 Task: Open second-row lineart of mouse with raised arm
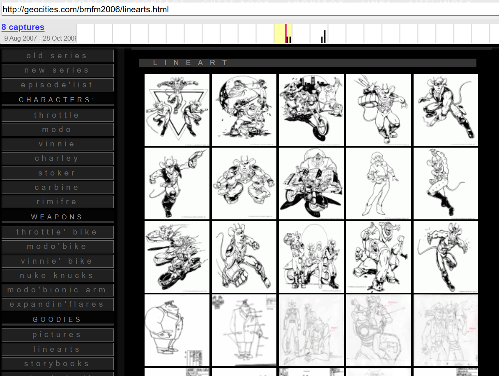(446, 184)
